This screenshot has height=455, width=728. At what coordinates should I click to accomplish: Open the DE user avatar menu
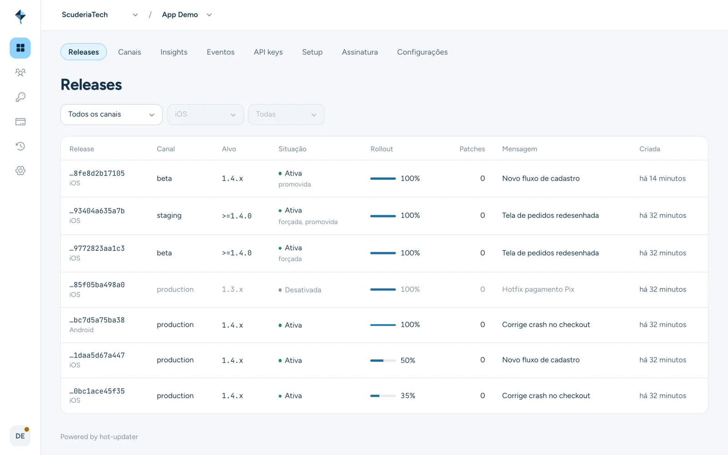point(20,436)
